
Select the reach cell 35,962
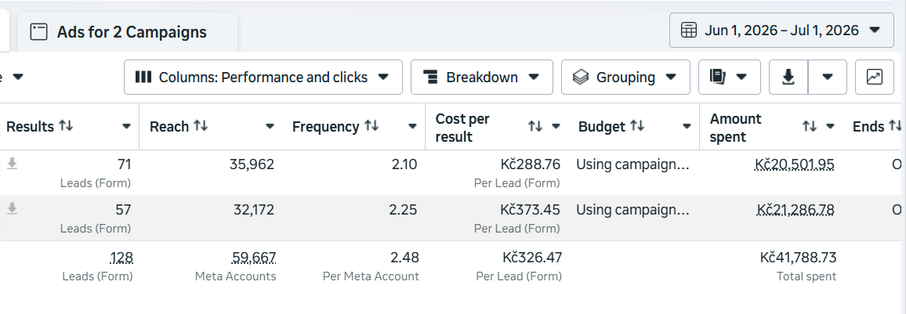pyautogui.click(x=252, y=164)
